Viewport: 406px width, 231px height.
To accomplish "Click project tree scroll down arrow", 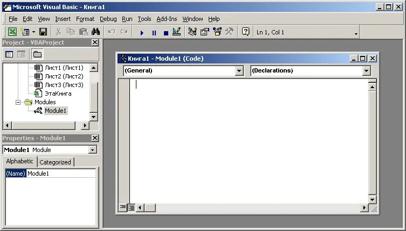I will click(94, 117).
